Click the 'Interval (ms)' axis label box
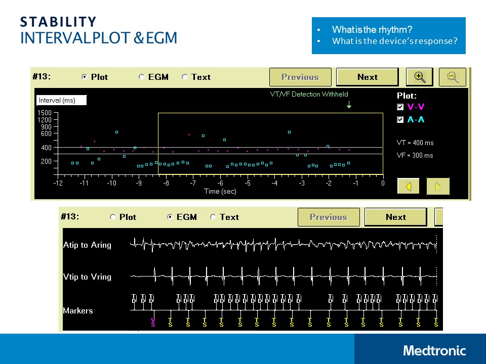Screen dimensions: 486x364 tap(61, 100)
